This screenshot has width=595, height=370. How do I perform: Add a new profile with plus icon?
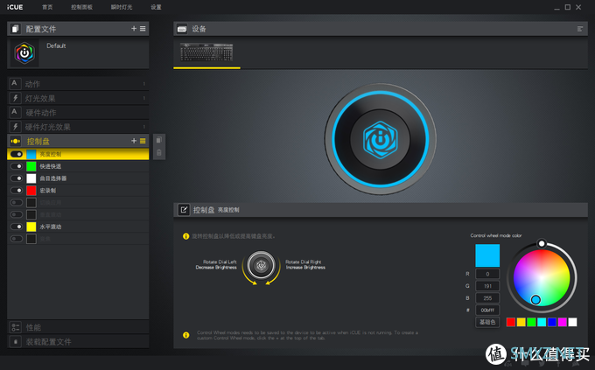coord(134,29)
